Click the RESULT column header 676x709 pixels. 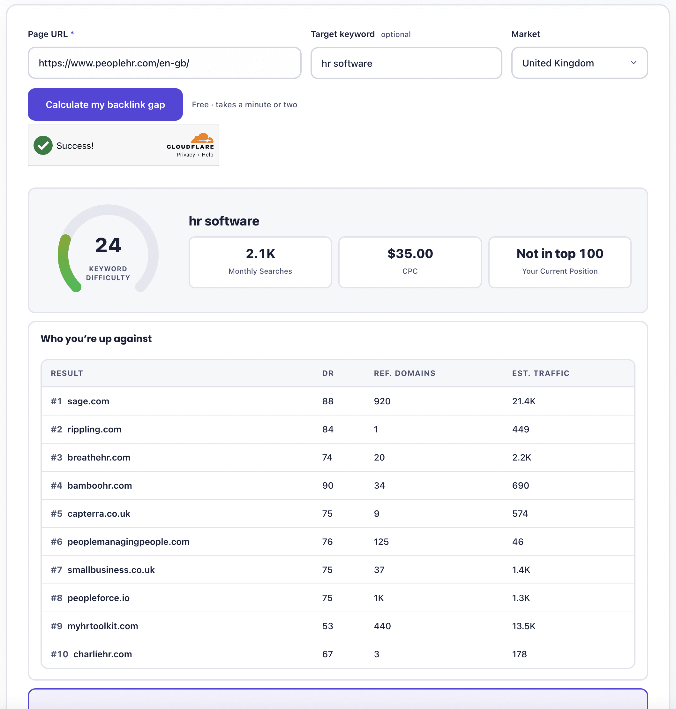coord(67,373)
